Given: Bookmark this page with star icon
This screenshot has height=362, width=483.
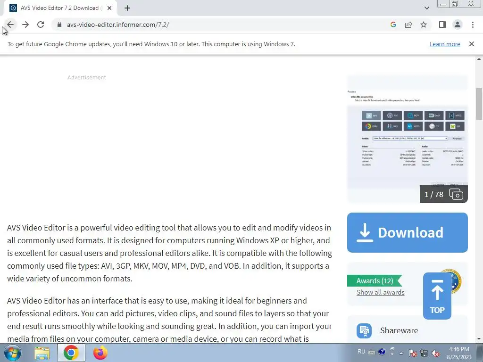Looking at the screenshot, I should 424,25.
